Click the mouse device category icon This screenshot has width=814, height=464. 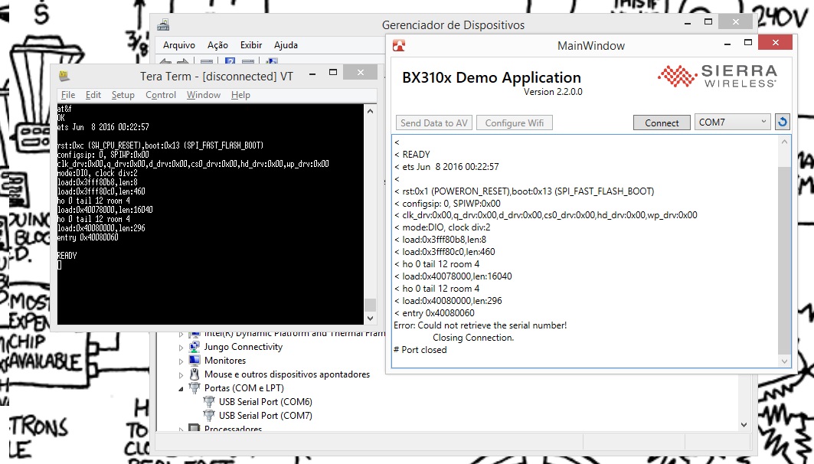click(195, 374)
